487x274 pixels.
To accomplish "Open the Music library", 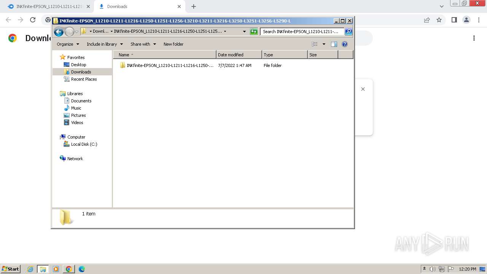I will tap(76, 108).
